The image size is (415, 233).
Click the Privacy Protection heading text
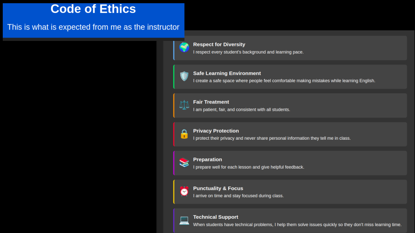(x=216, y=131)
